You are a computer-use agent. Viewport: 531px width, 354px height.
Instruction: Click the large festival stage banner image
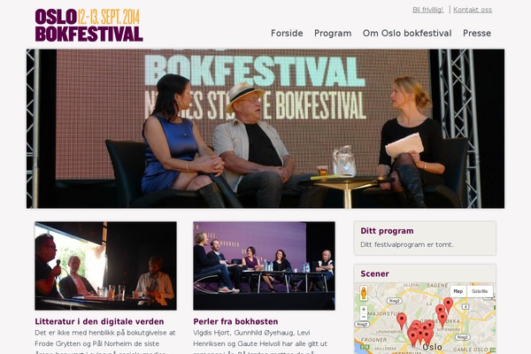tap(265, 128)
